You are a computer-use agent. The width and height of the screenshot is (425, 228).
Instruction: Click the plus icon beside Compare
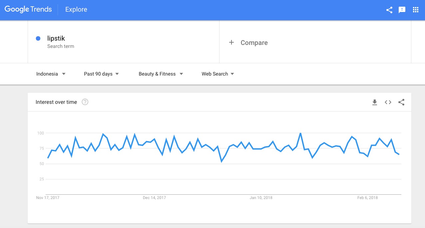coord(231,43)
